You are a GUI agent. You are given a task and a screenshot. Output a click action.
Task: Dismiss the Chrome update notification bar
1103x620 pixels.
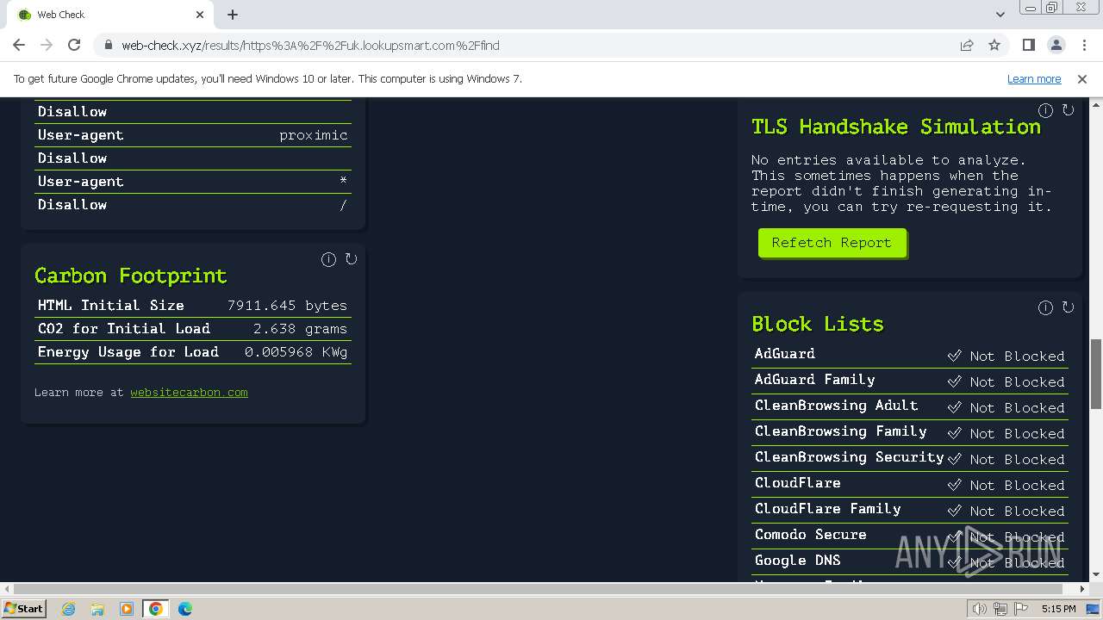tap(1082, 78)
